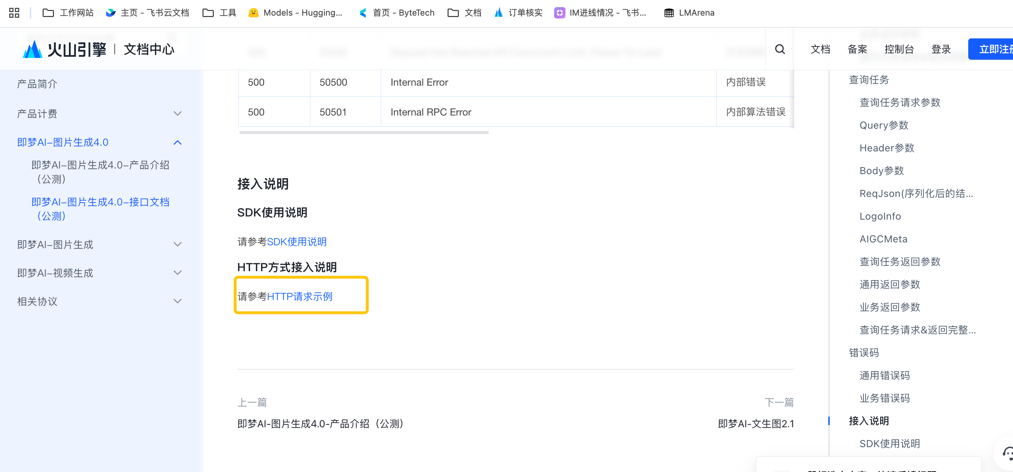
Task: Click the SDK使用说明 hyperlink
Action: pyautogui.click(x=297, y=242)
